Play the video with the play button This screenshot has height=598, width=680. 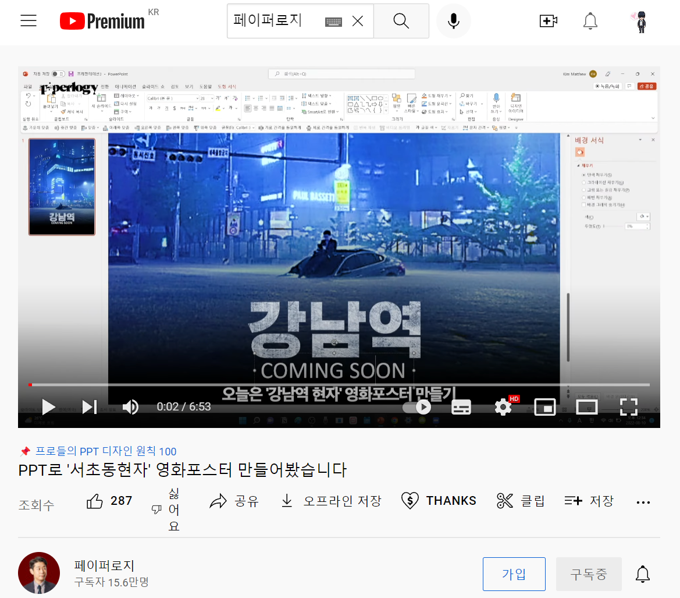coord(48,406)
